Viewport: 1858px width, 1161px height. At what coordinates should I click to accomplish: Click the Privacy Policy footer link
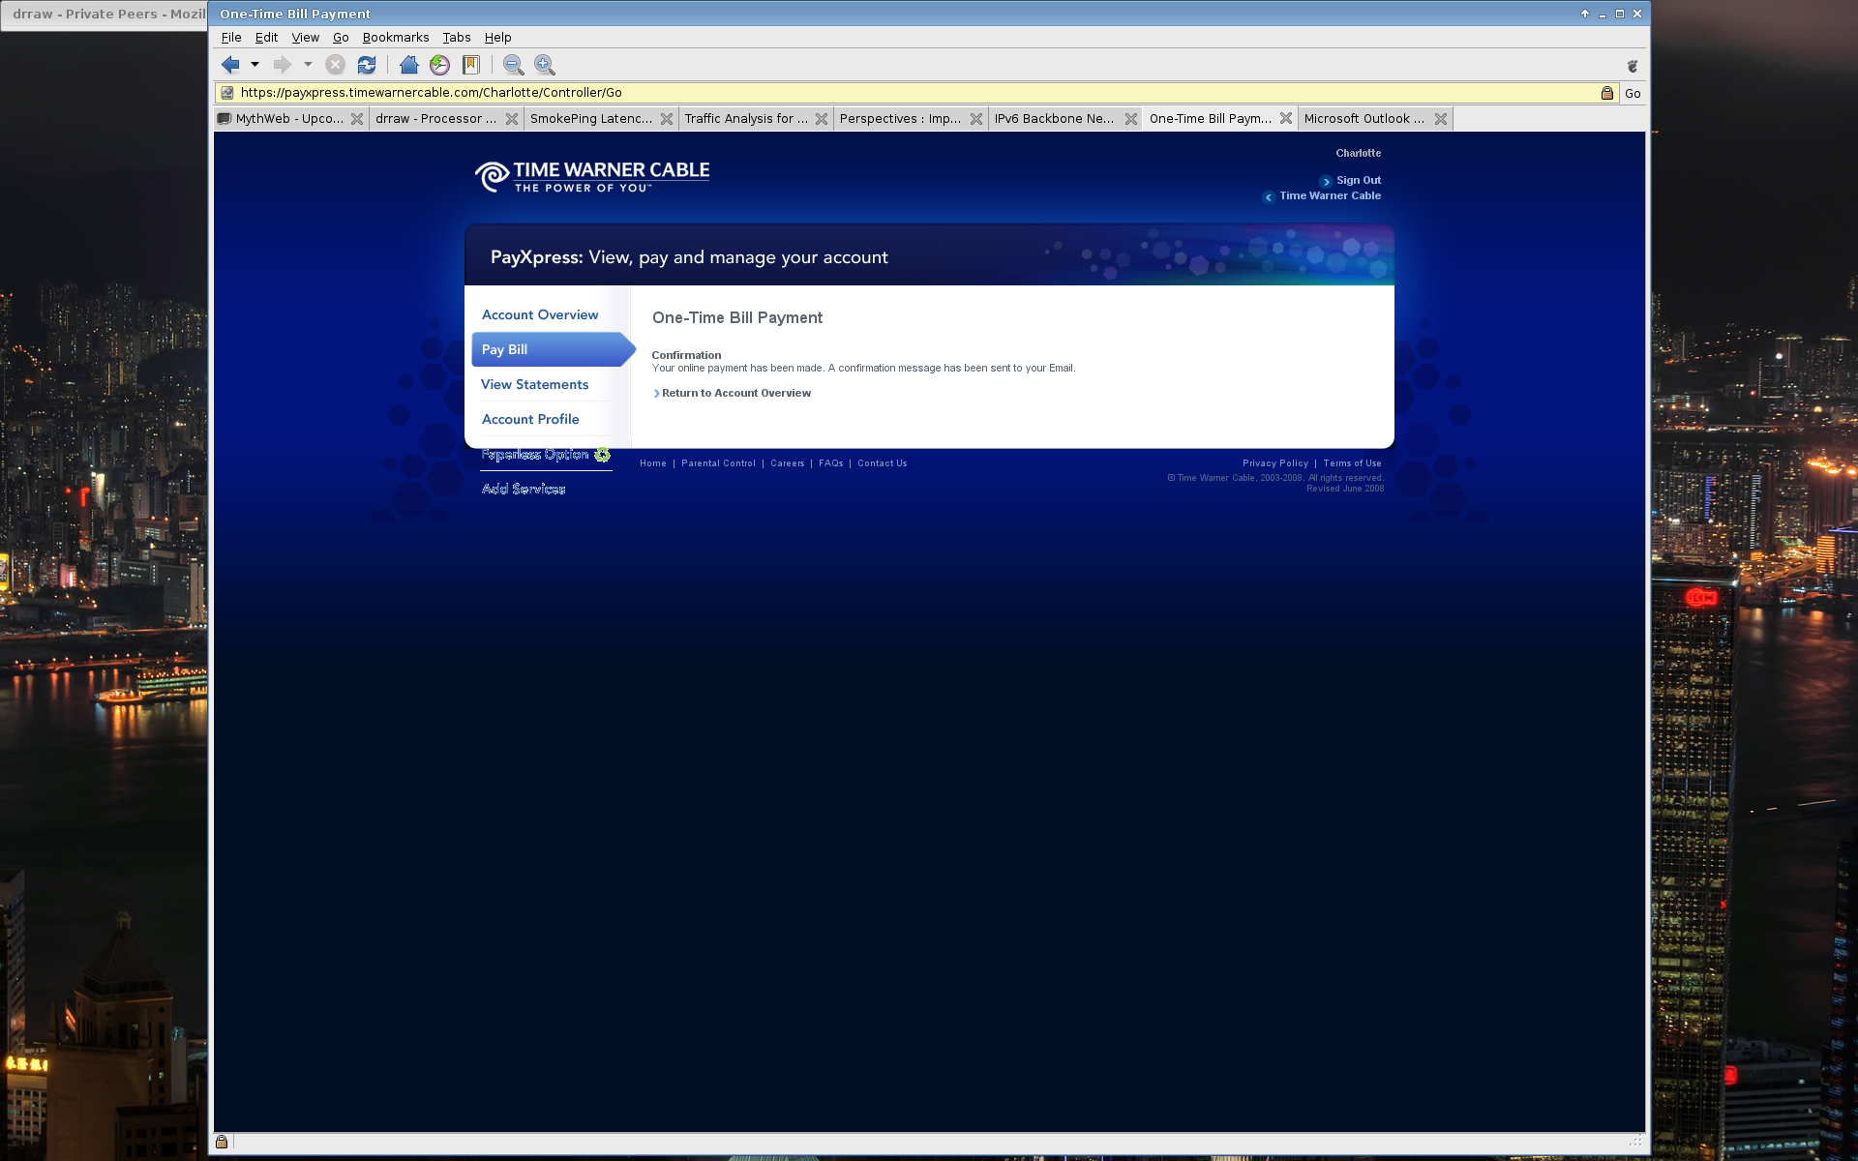pos(1275,463)
